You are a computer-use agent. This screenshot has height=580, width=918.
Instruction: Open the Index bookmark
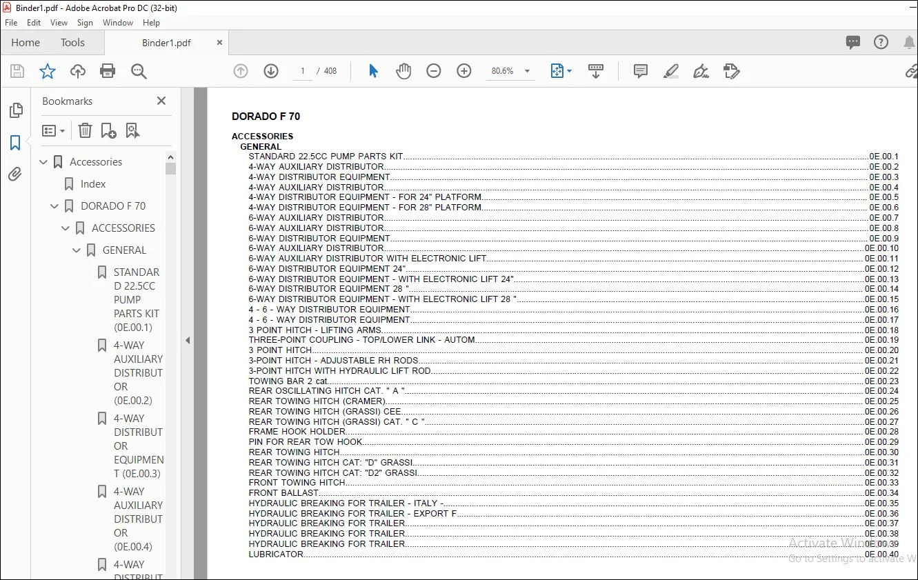click(93, 184)
